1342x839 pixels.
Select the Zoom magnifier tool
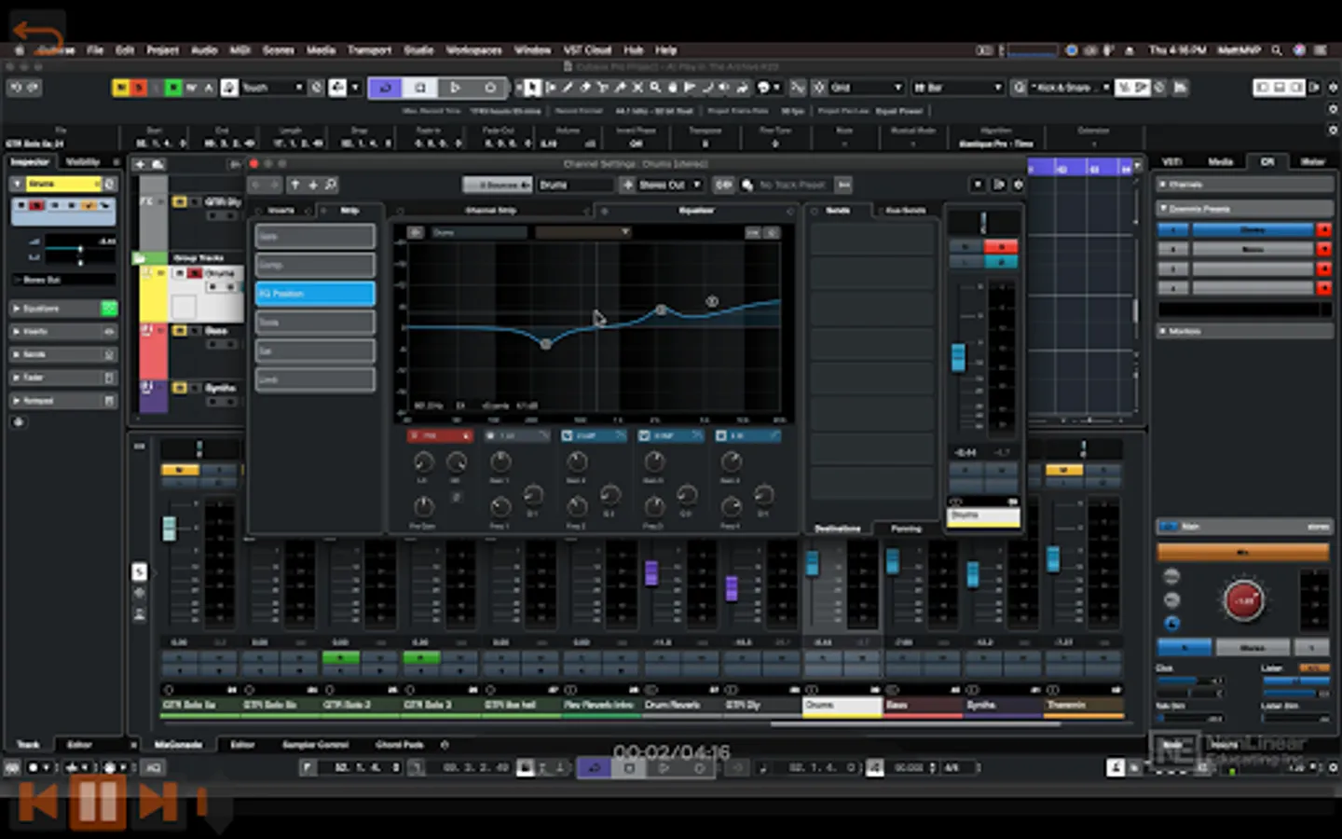pos(655,88)
